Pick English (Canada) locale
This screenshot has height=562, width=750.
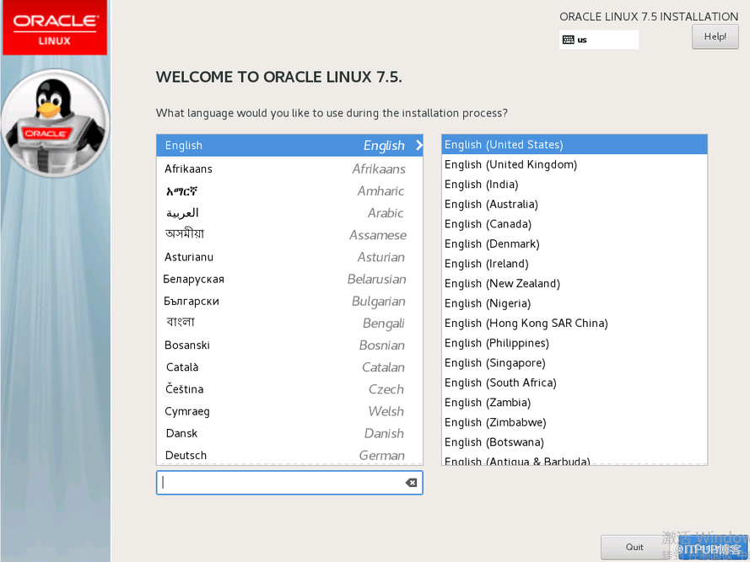[x=574, y=223]
